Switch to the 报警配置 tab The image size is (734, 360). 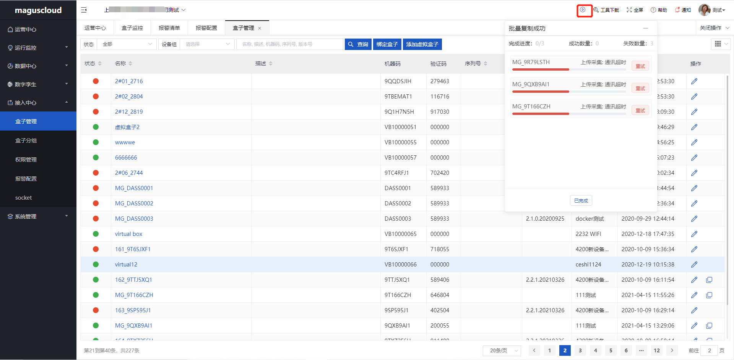(206, 28)
